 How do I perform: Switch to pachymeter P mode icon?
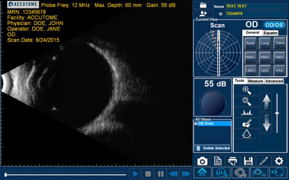click(278, 173)
